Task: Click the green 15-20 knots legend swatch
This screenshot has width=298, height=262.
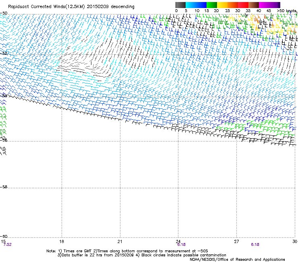Action: point(212,5)
